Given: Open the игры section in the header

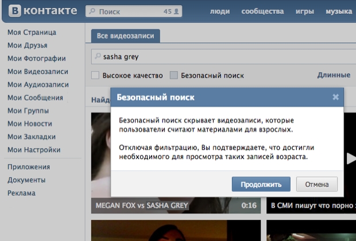Looking at the screenshot, I should click(x=305, y=11).
